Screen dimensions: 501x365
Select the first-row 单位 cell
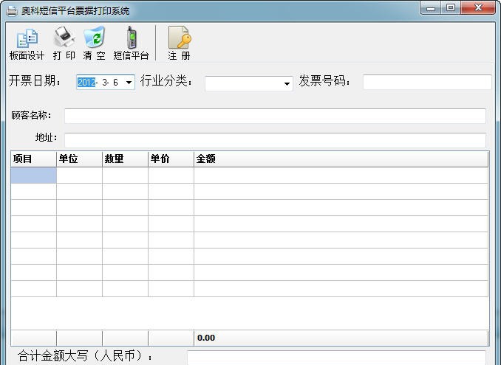(80, 175)
